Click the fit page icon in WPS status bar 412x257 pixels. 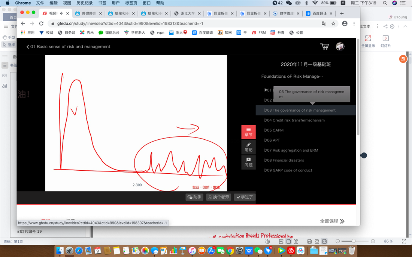click(x=317, y=241)
